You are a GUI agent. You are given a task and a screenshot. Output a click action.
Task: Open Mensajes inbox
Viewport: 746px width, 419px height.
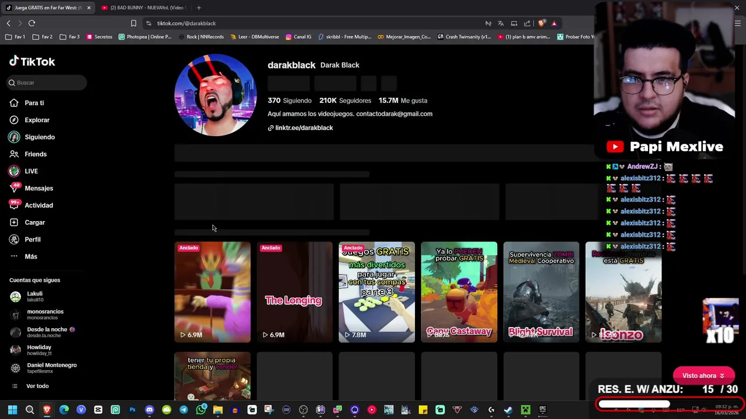(x=31, y=188)
